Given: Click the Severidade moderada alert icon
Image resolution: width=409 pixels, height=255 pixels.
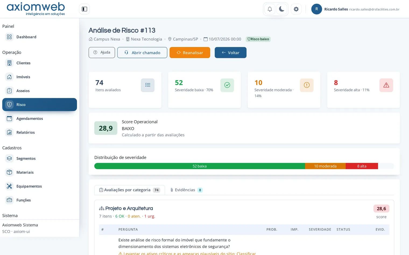Looking at the screenshot, I should [307, 85].
